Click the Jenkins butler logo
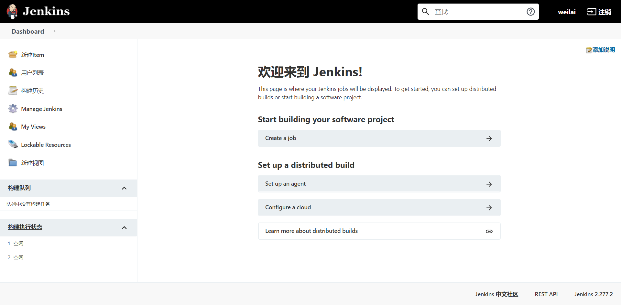Image resolution: width=621 pixels, height=305 pixels. pyautogui.click(x=12, y=11)
